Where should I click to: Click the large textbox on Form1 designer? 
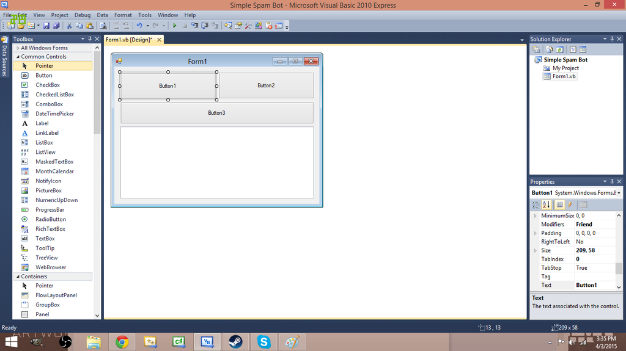(x=217, y=162)
